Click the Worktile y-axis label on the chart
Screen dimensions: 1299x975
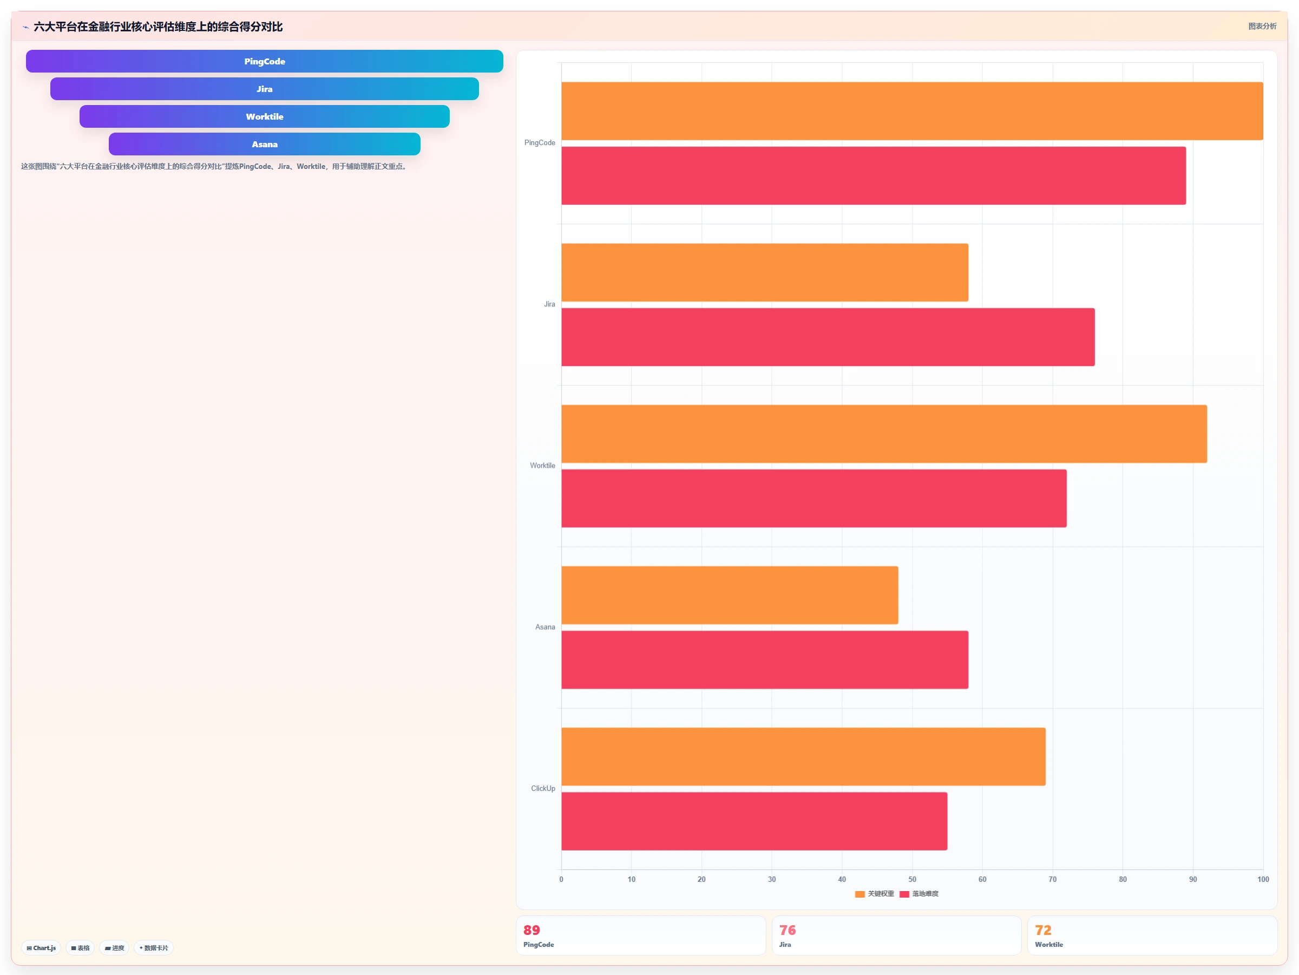point(542,466)
